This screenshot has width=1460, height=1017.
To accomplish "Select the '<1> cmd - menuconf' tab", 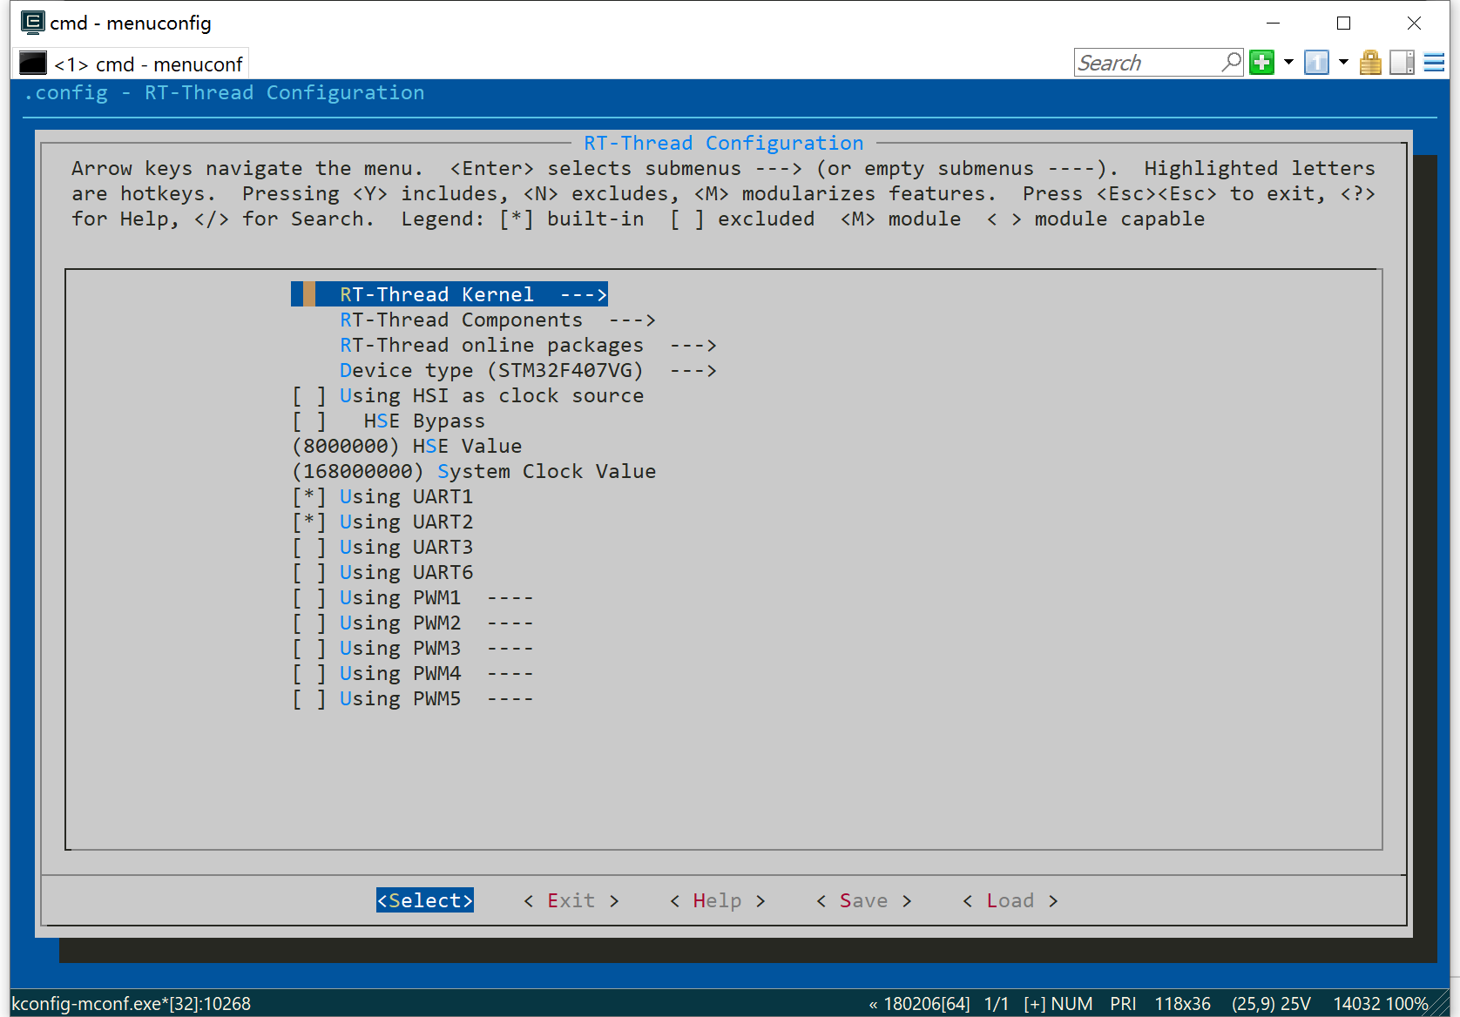I will pyautogui.click(x=132, y=64).
